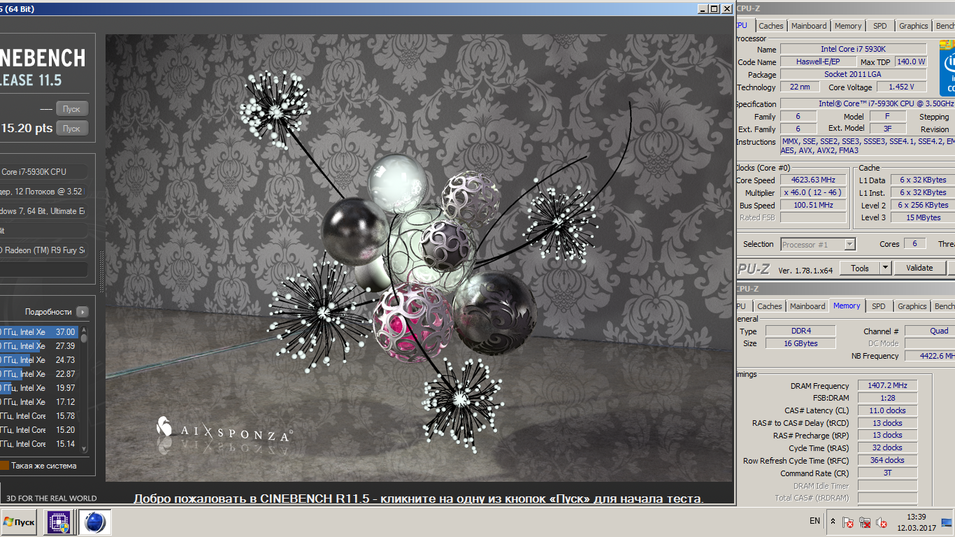The height and width of the screenshot is (537, 955).
Task: Maximize the Cinebench window
Action: (714, 8)
